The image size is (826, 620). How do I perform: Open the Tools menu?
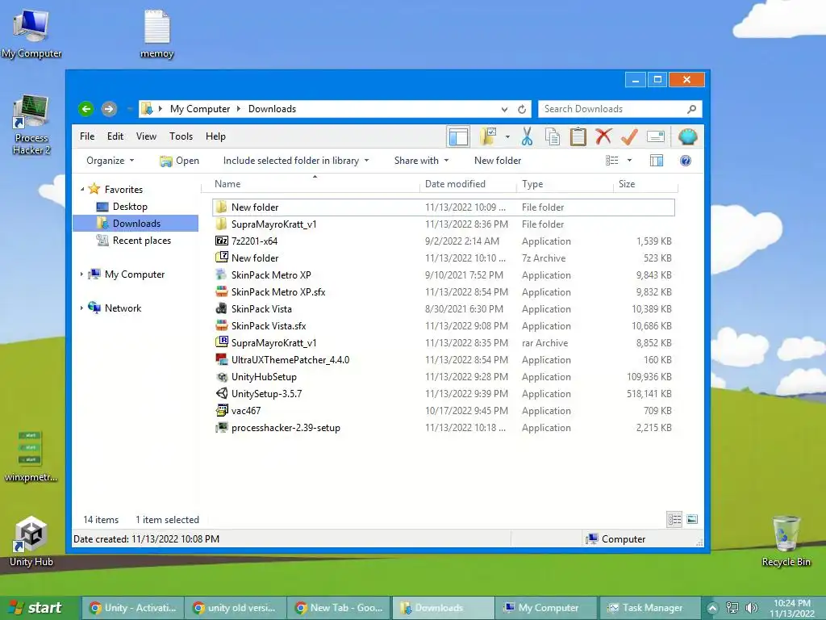181,136
